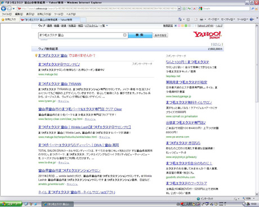Open the まつげエクステ@サロンナビ sponsored result
259x207 pixels.
pos(59,64)
